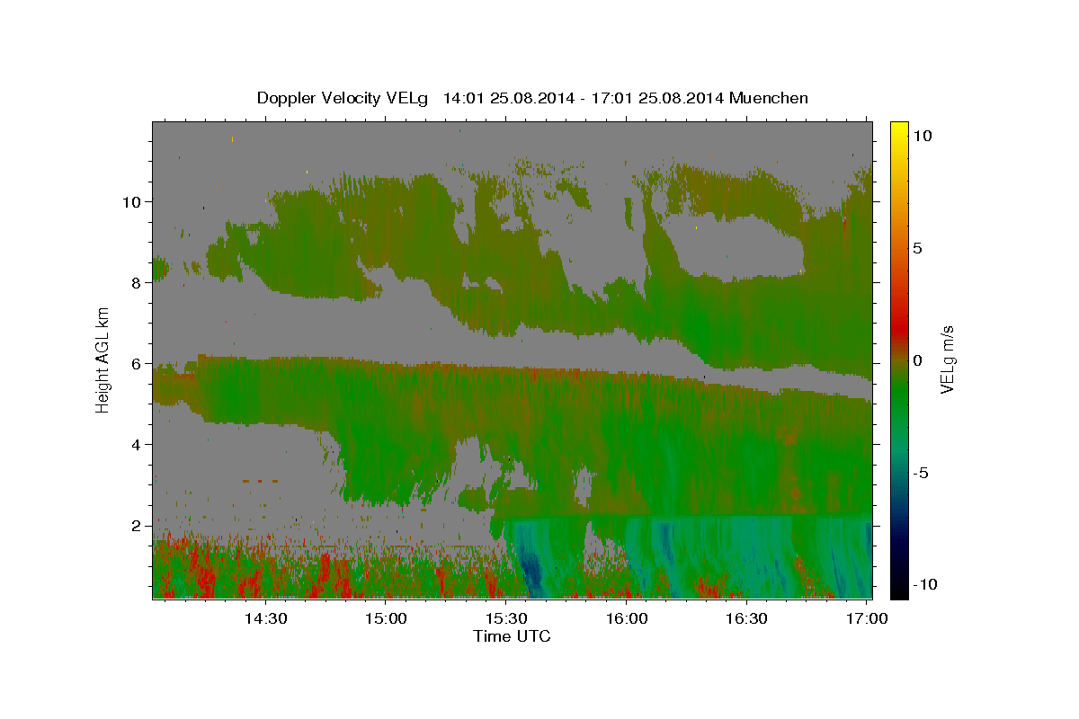The image size is (1079, 719).
Task: Click the 'Height AGL km' axis label
Action: [x=103, y=359]
